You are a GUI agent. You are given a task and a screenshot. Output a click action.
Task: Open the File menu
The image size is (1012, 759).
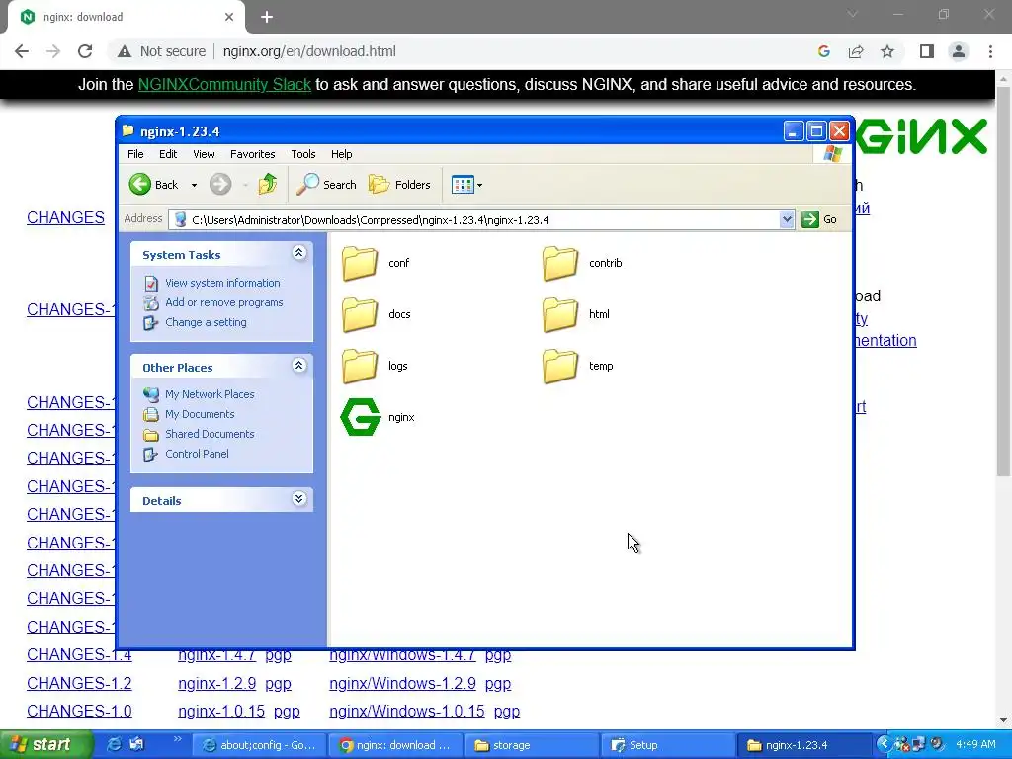(135, 154)
